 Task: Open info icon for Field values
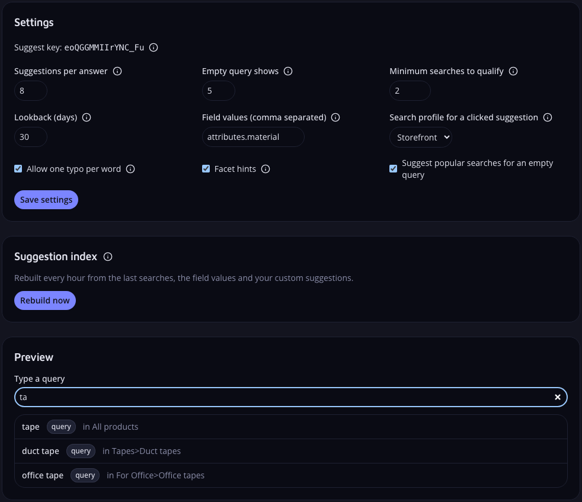tap(335, 117)
